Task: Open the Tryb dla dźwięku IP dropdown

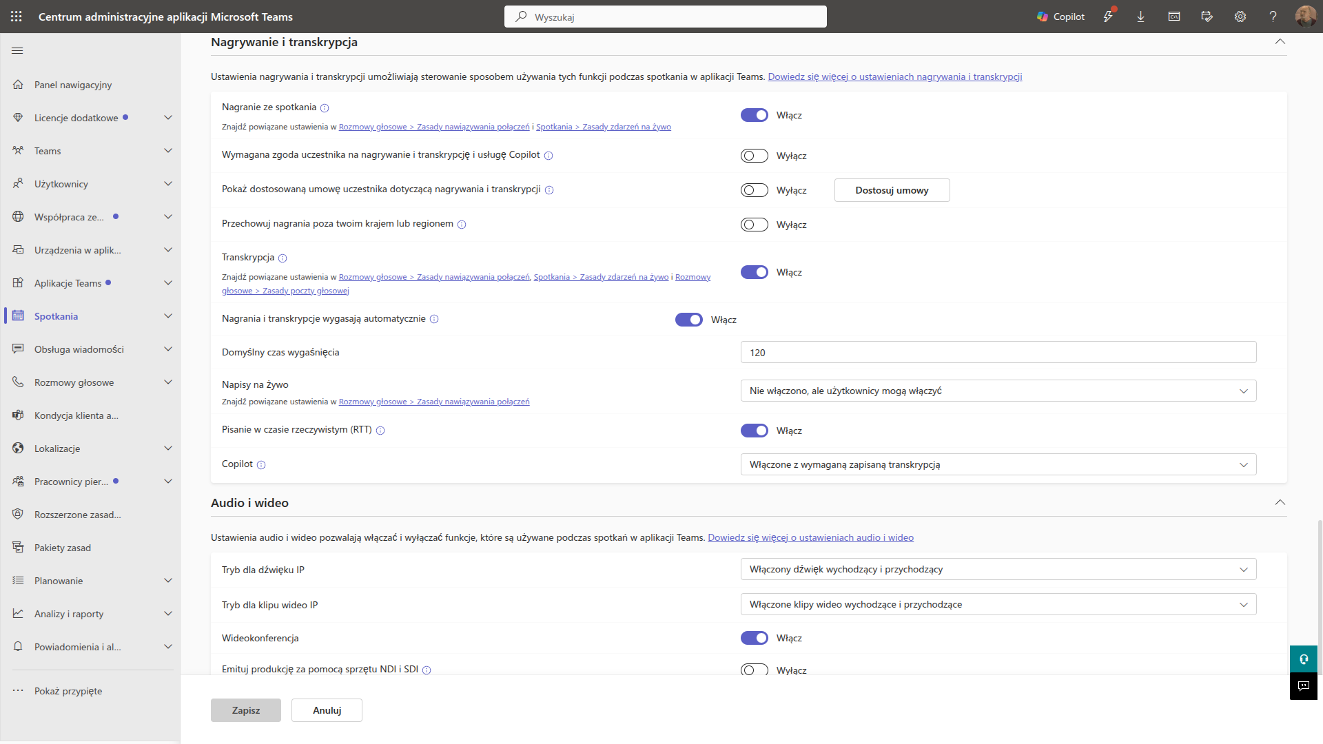Action: [x=998, y=569]
